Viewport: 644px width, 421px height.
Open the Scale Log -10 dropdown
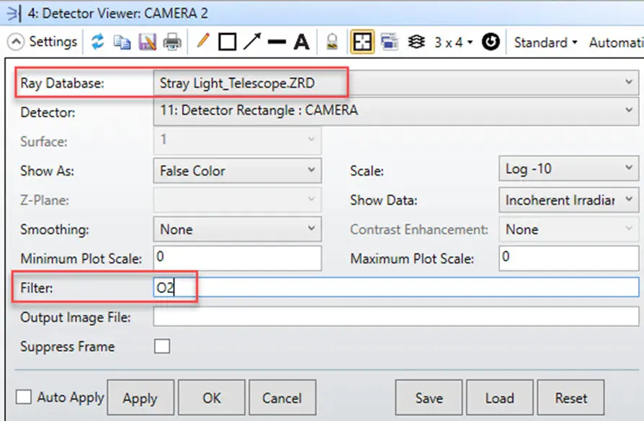pyautogui.click(x=568, y=168)
